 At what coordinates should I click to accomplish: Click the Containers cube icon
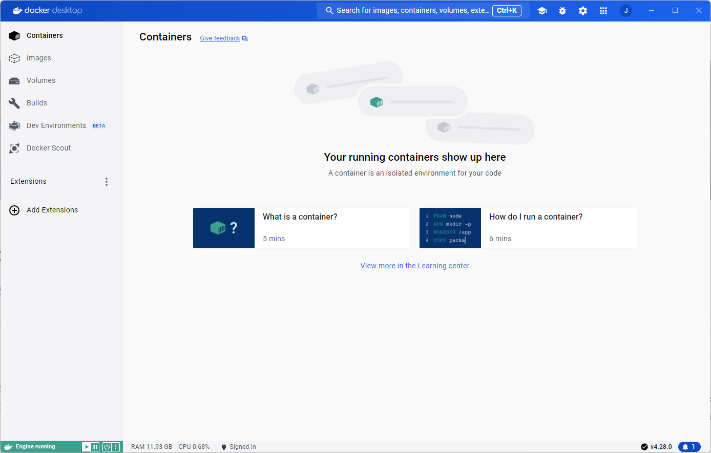click(x=14, y=35)
